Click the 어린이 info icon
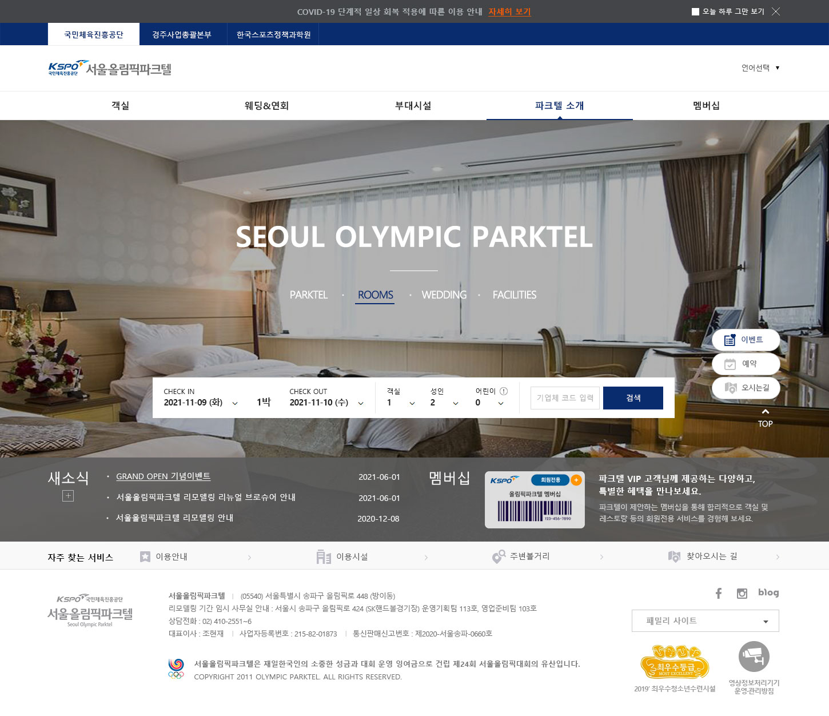 tap(504, 391)
